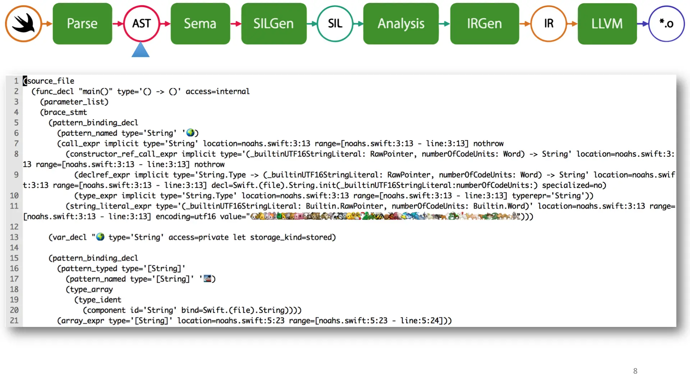Click line number 13 in the gutter

coord(14,237)
